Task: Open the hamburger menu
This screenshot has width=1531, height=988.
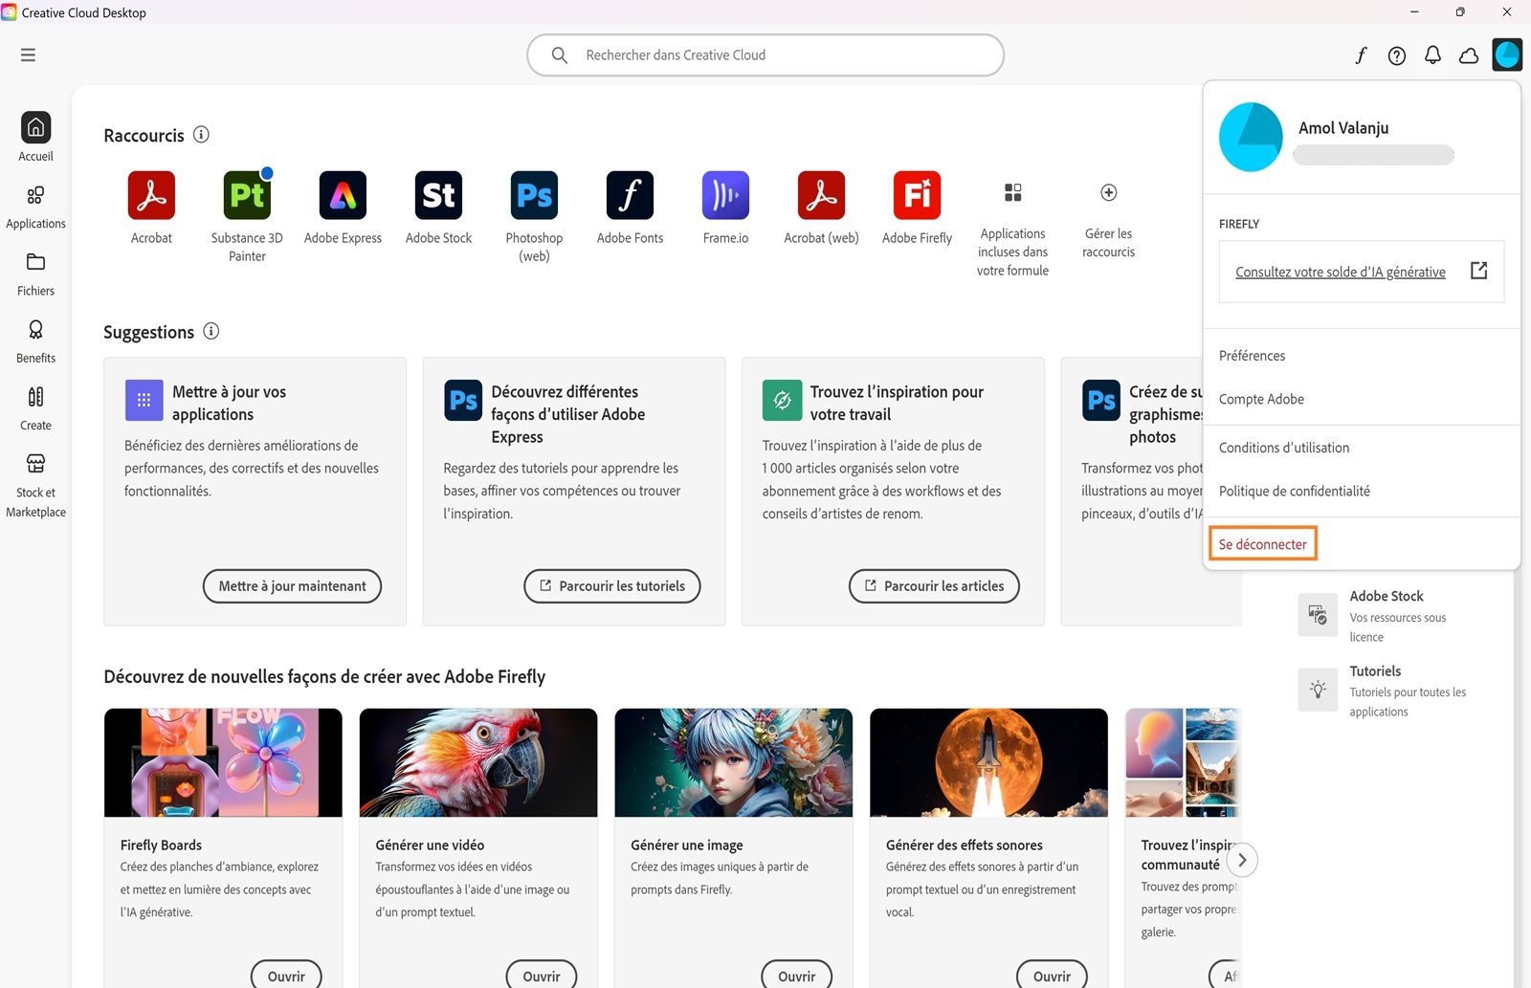Action: click(28, 55)
